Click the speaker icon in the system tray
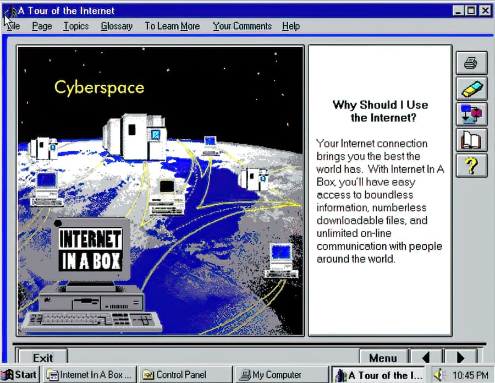495x383 pixels. pos(438,375)
